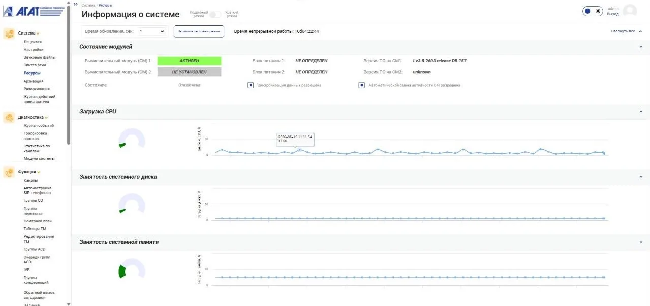
Task: Toggle automatic CM activity change checkbox
Action: coord(361,85)
